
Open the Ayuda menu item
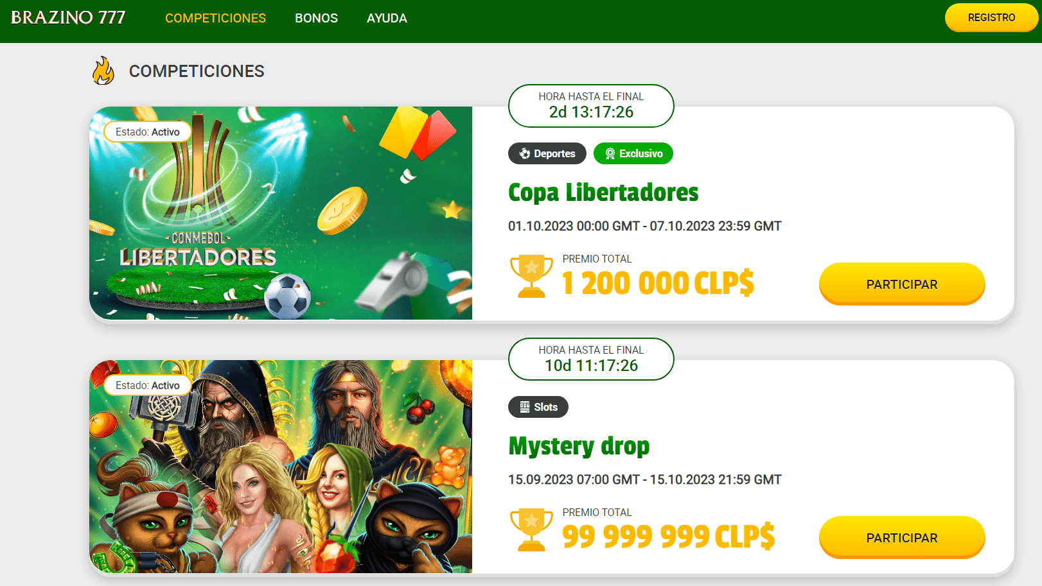(387, 18)
